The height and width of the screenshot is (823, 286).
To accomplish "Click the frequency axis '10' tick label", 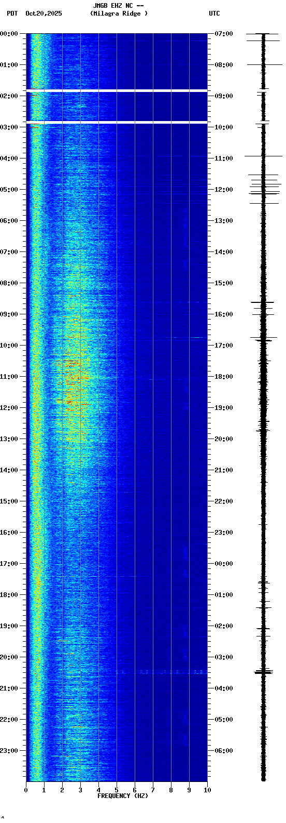I will click(207, 790).
